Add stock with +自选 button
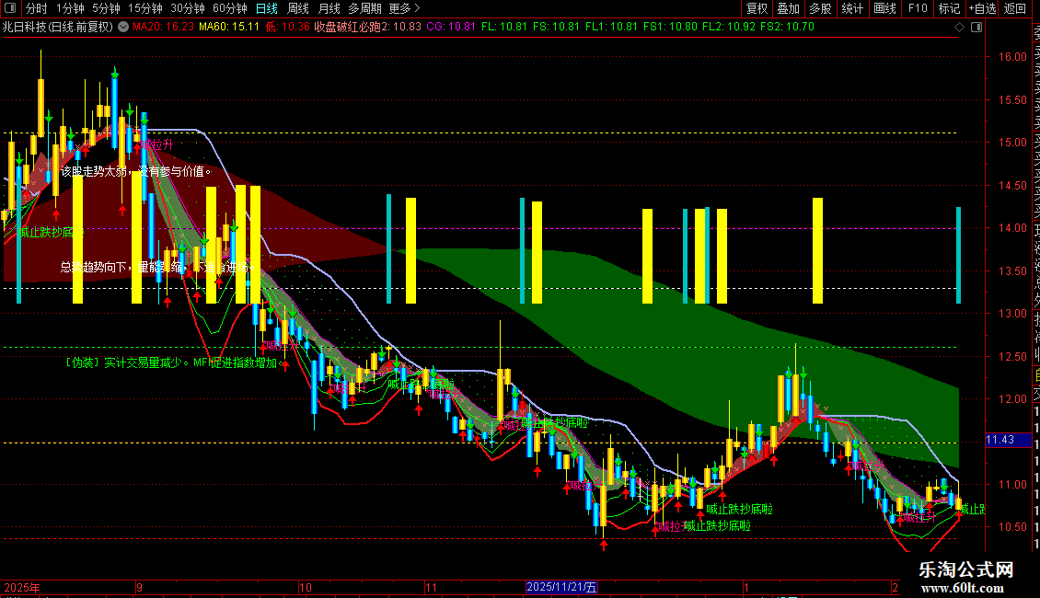 point(982,8)
